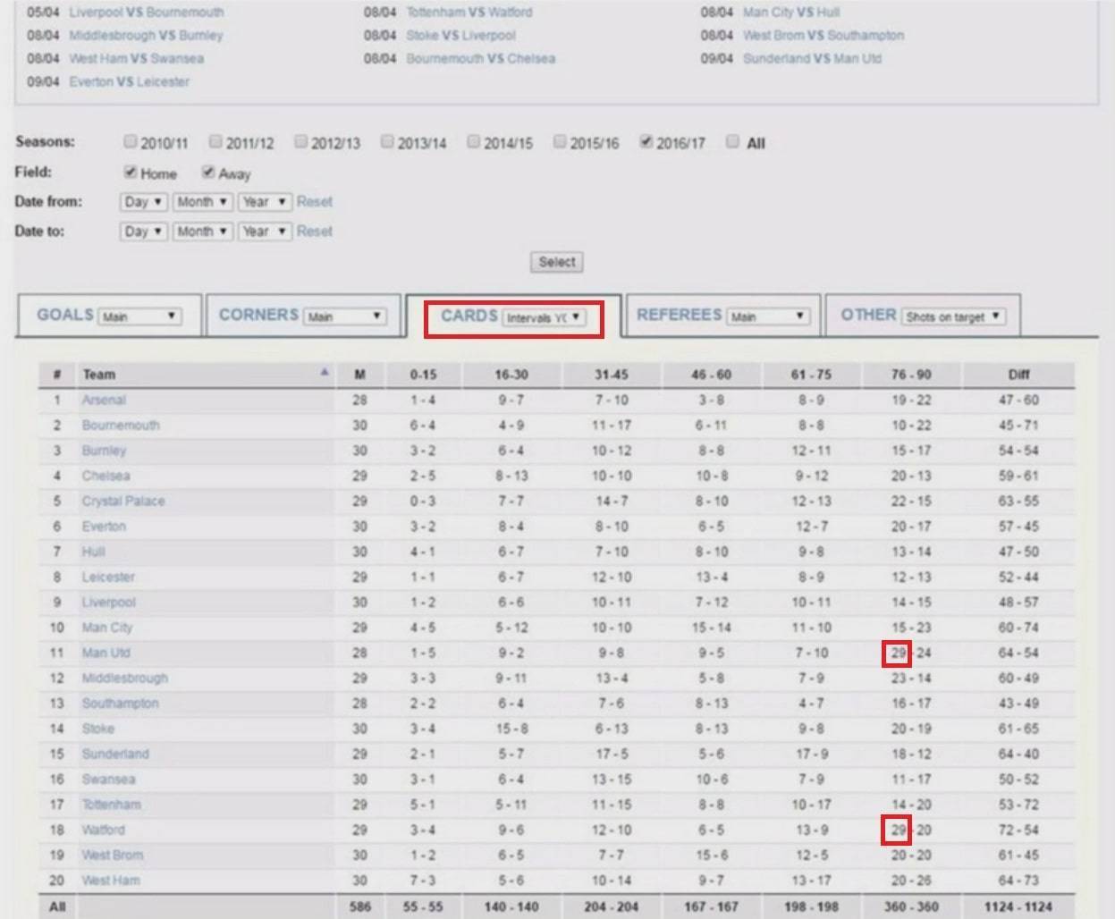Toggle the Home field checkbox
This screenshot has height=919, width=1115.
point(131,172)
